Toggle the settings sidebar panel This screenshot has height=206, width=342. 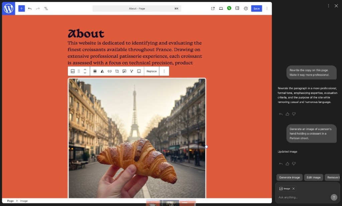(x=237, y=8)
